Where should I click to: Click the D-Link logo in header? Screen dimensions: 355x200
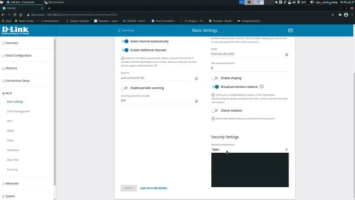[x=16, y=31]
